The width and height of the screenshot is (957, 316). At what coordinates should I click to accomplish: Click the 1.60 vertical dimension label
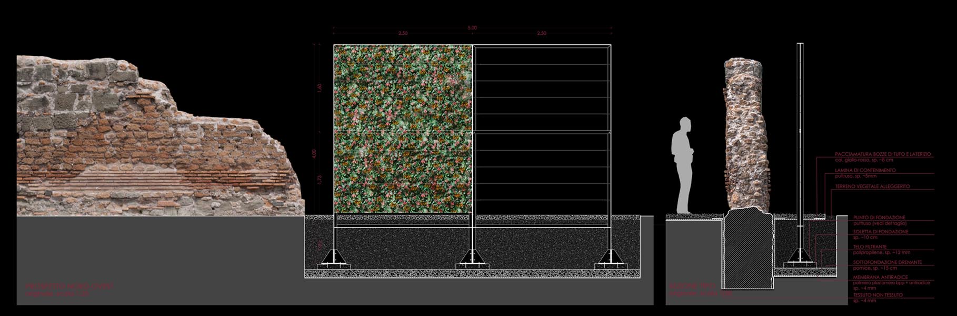[x=319, y=87]
